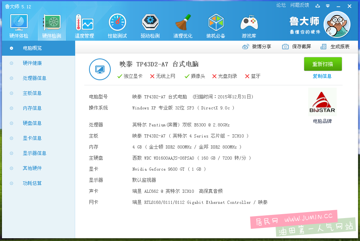Click the 重新扫描 rescan button
Image resolution: width=360 pixels, height=241 pixels.
[x=323, y=64]
